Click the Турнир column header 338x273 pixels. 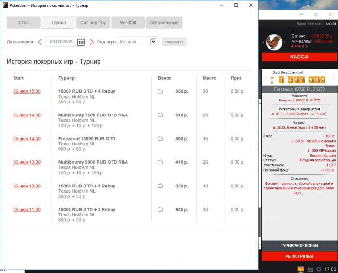[67, 78]
